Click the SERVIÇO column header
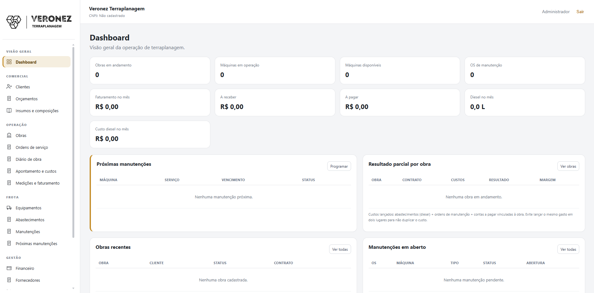The width and height of the screenshot is (594, 293). pos(172,180)
